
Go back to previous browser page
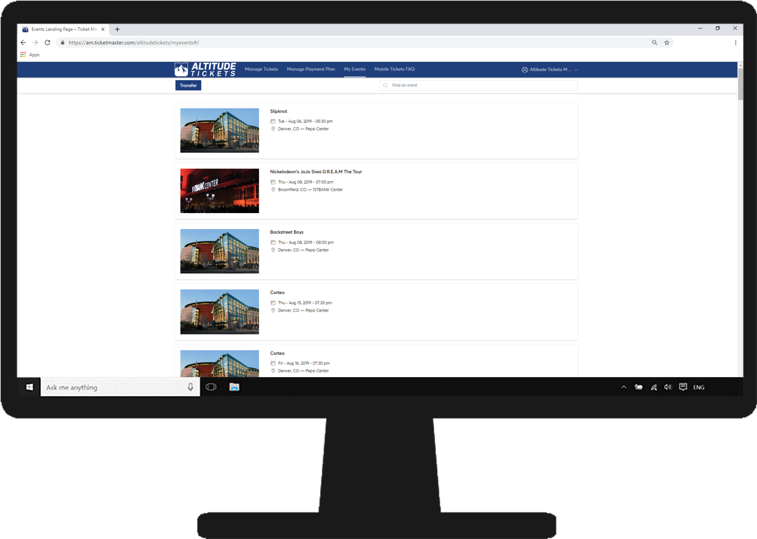pos(23,43)
